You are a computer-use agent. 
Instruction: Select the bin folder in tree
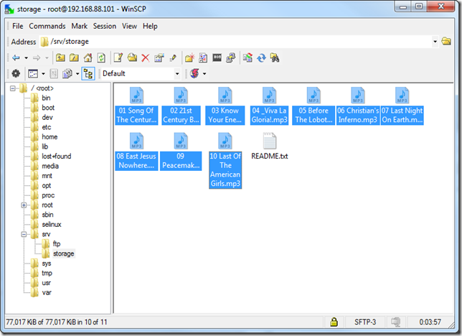tap(46, 98)
